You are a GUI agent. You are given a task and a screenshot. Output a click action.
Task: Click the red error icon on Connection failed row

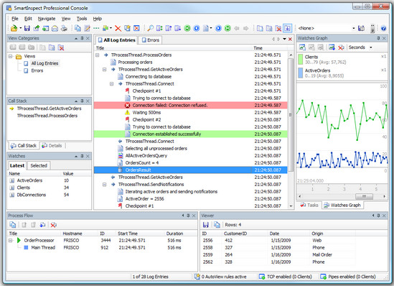pyautogui.click(x=128, y=105)
